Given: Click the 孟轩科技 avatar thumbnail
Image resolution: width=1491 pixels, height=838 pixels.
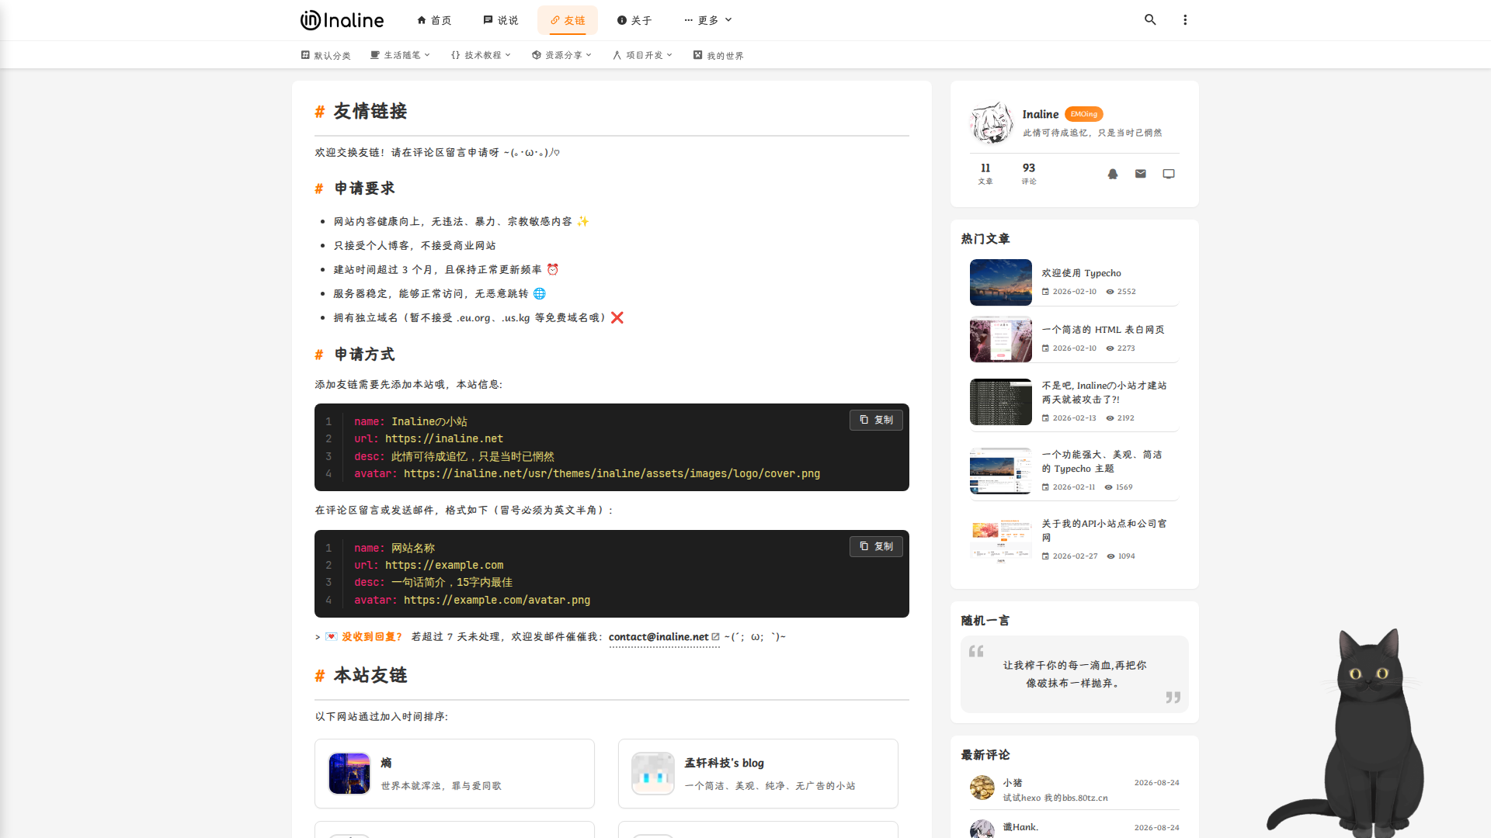Looking at the screenshot, I should [x=653, y=774].
